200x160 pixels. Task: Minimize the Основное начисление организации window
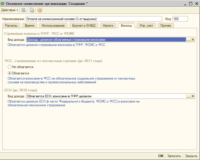(185, 4)
